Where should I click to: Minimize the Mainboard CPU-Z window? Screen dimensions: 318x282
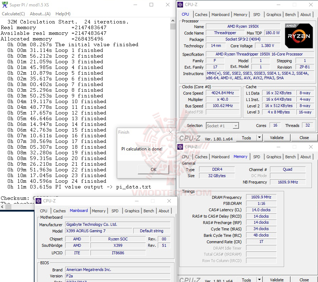tap(137, 201)
